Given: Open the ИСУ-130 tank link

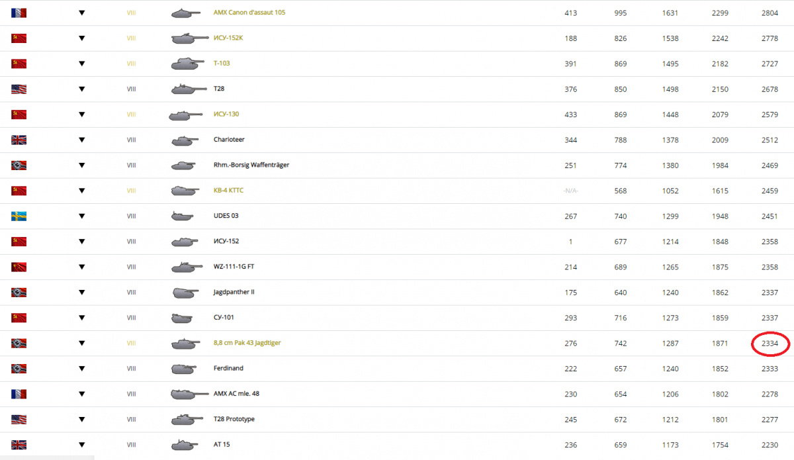Looking at the screenshot, I should point(226,115).
